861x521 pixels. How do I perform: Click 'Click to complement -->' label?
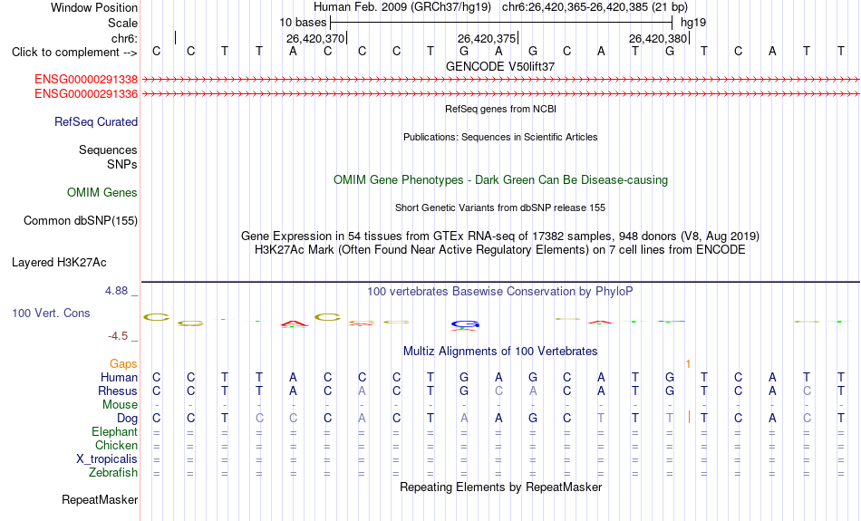[x=74, y=53]
